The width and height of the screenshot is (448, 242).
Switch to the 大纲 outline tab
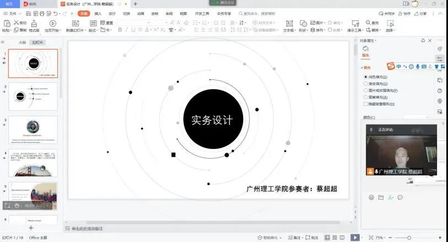pyautogui.click(x=22, y=42)
